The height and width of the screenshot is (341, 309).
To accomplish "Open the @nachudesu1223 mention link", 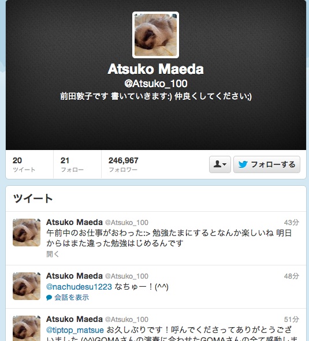I will click(x=79, y=287).
